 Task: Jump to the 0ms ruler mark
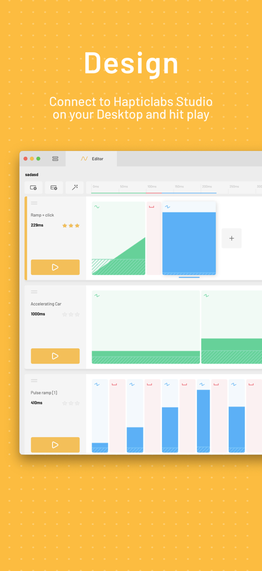(x=96, y=186)
